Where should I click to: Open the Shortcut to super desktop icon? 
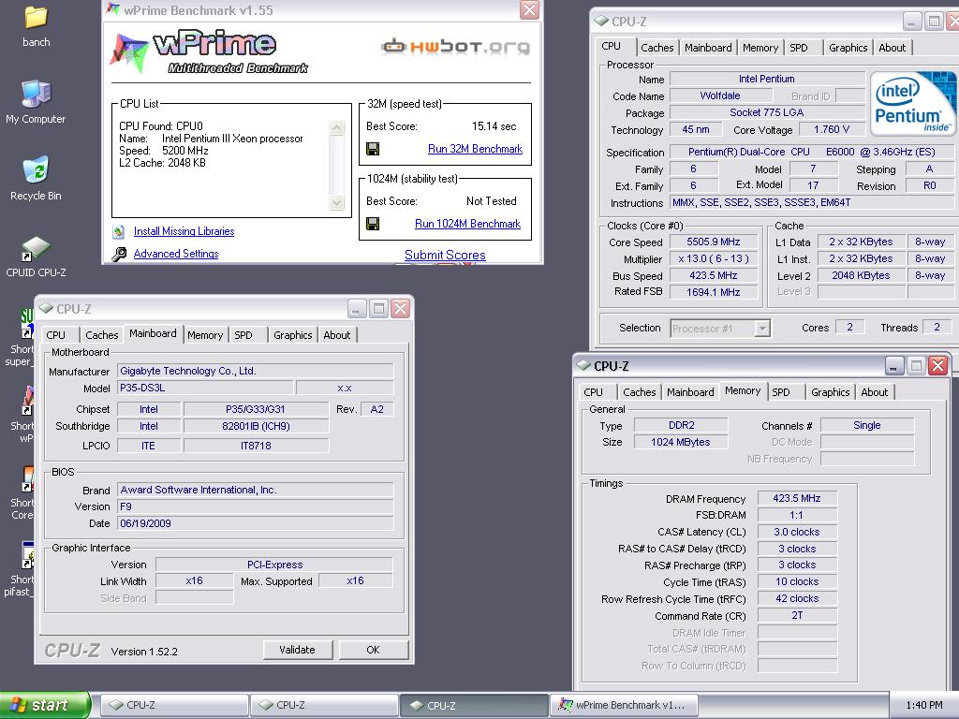tap(27, 323)
